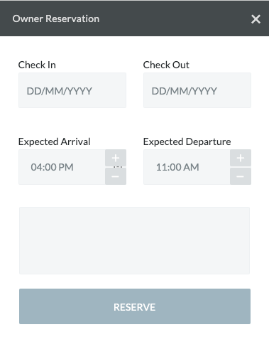Increase Expected Arrival time with plus icon
Viewport: 269px width, 359px height.
[x=116, y=158]
